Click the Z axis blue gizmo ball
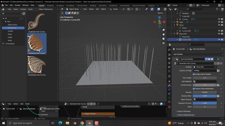 tap(159, 17)
